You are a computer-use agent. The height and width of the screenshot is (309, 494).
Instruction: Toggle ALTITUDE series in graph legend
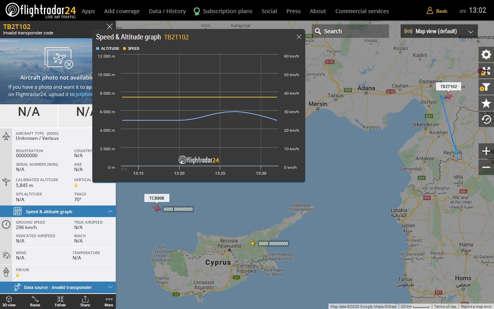[x=108, y=48]
